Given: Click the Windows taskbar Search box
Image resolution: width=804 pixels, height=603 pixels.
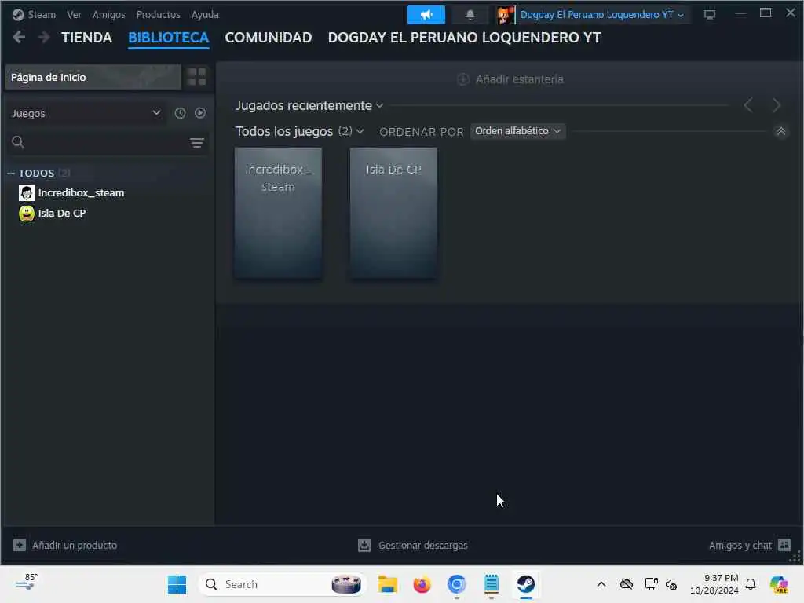Looking at the screenshot, I should 282,584.
